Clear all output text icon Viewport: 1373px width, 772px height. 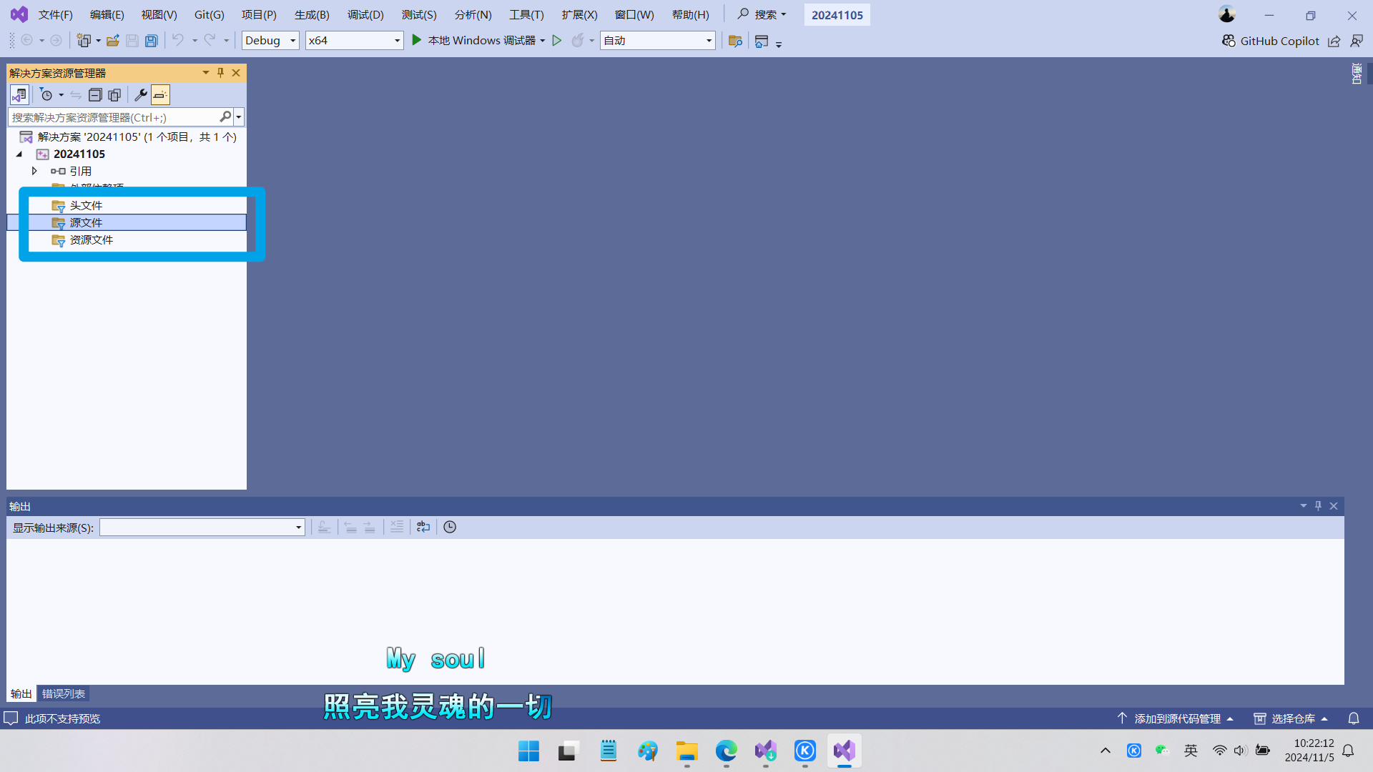[397, 527]
